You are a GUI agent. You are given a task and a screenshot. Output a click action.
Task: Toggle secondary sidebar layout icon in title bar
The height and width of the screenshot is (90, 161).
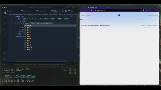(x=72, y=7)
